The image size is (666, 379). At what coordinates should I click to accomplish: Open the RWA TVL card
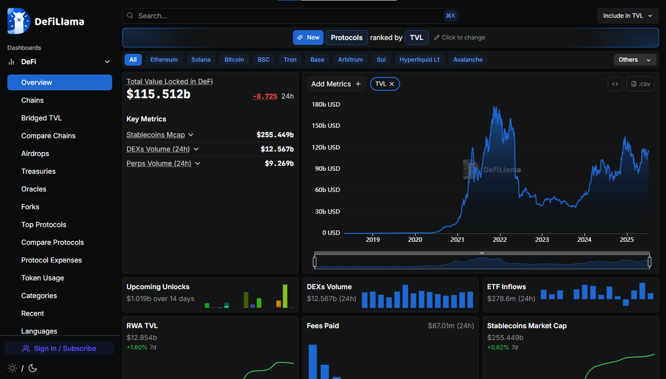click(210, 348)
